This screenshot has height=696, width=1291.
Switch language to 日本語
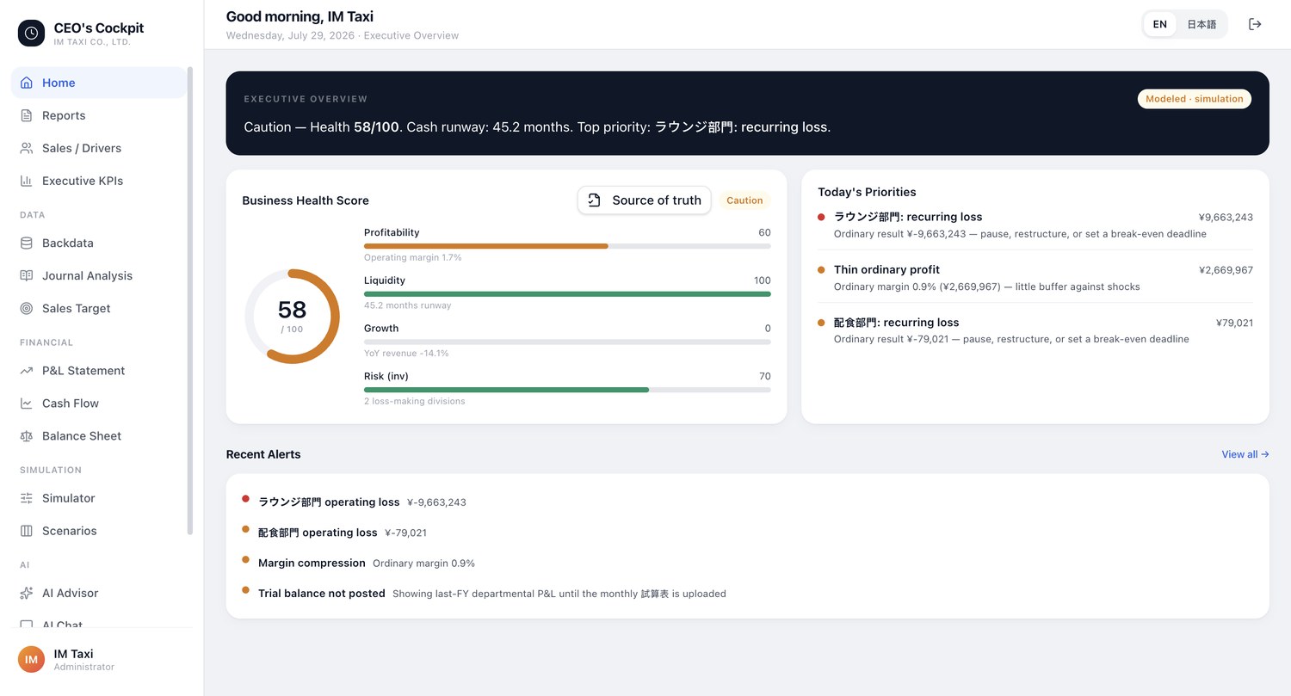tap(1201, 24)
